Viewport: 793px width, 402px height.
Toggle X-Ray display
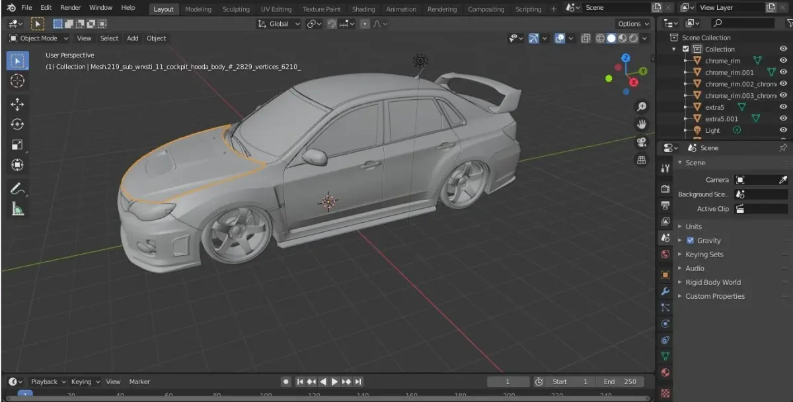point(585,38)
